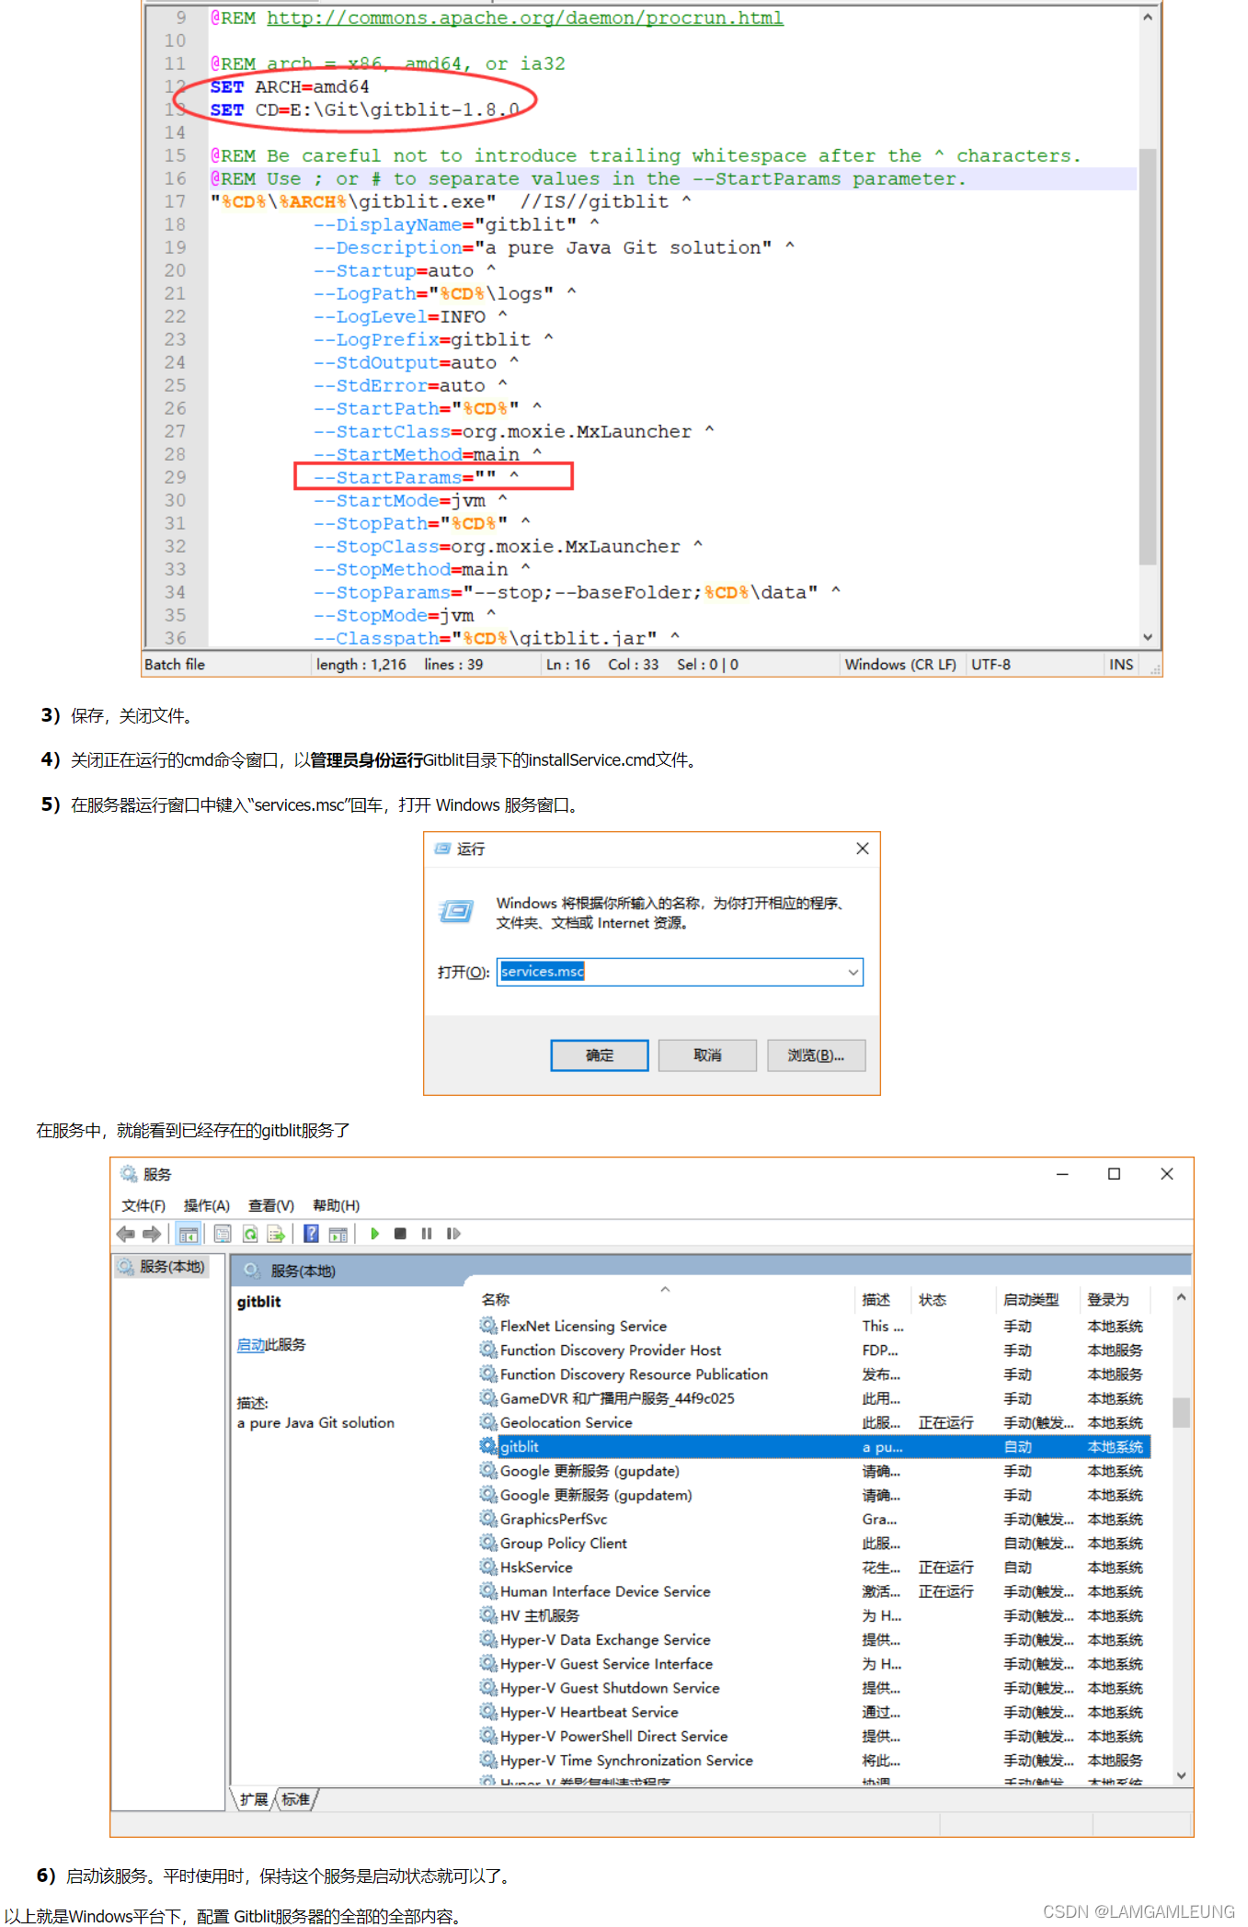Select Hyper-V Time Synchronization Service row

coord(814,1760)
